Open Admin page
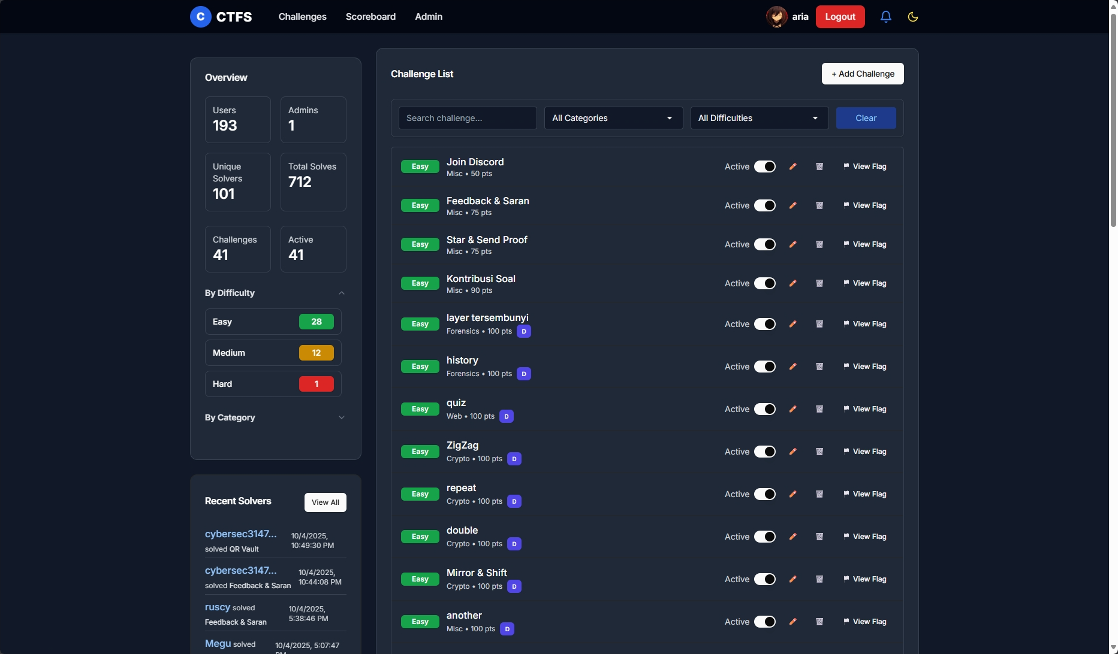This screenshot has height=654, width=1118. coord(429,17)
